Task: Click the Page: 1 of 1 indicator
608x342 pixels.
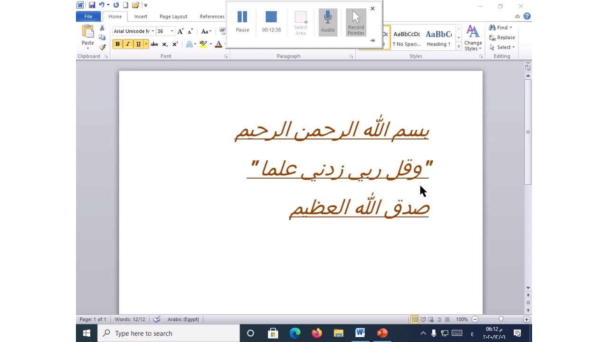Action: pos(93,319)
